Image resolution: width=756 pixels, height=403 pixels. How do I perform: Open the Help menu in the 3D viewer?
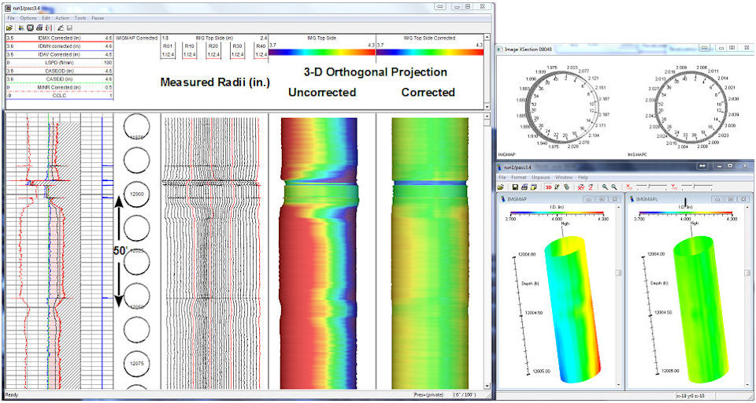583,177
